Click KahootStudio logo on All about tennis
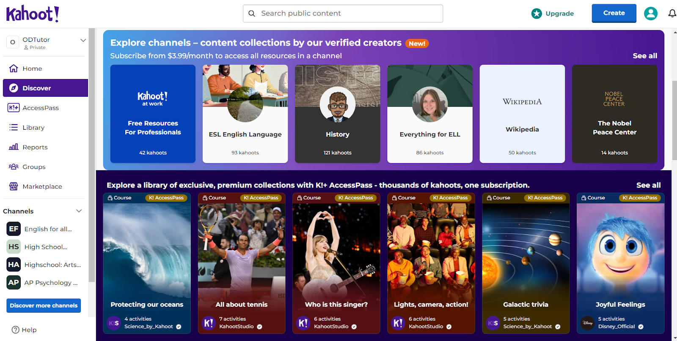Viewport: 677px width, 341px height. (209, 323)
